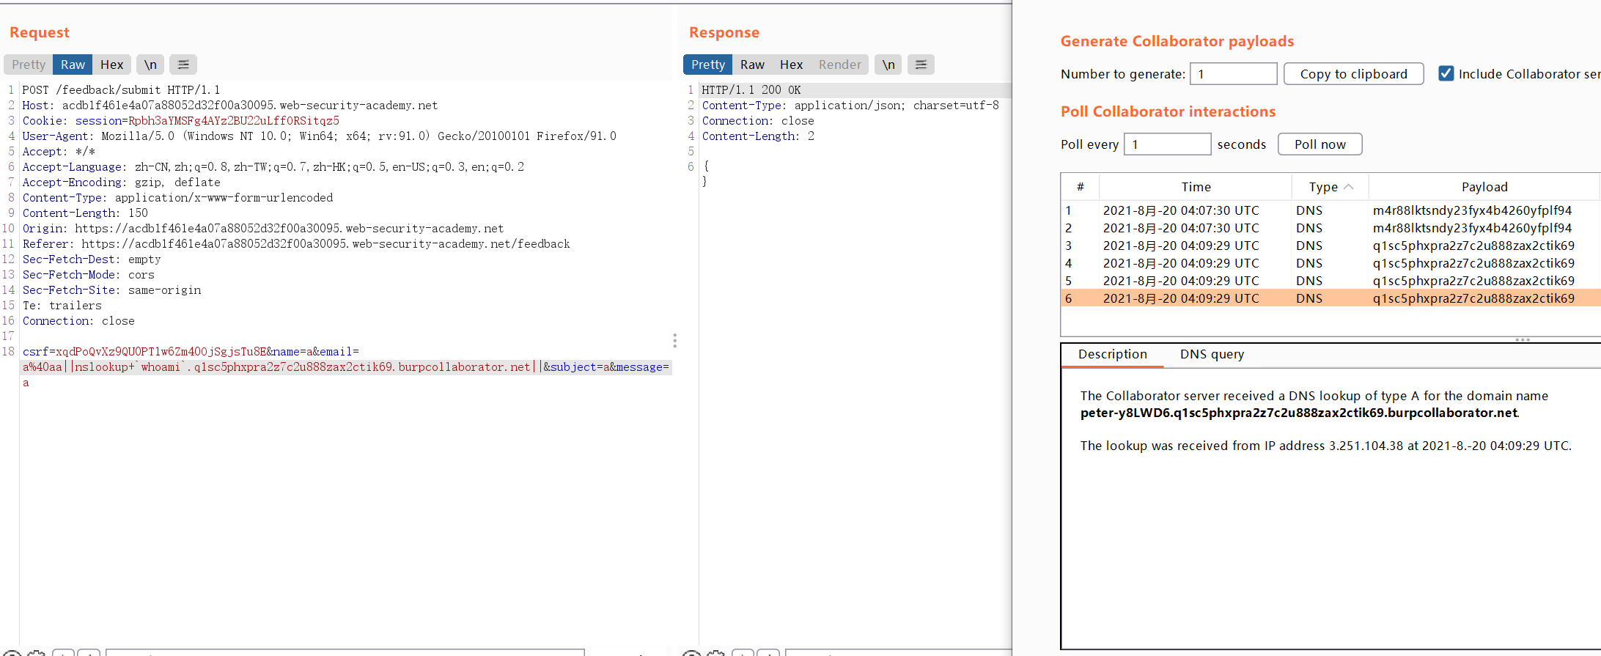Click the 'Te: trailers' header line
The width and height of the screenshot is (1601, 656).
pyautogui.click(x=62, y=306)
